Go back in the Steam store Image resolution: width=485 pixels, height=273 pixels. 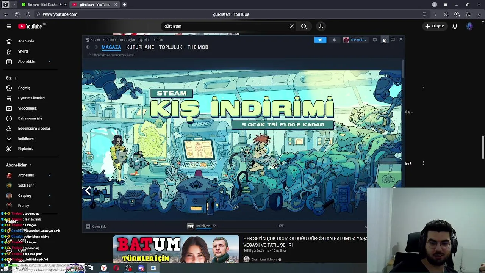[x=88, y=47]
